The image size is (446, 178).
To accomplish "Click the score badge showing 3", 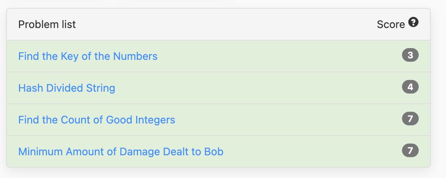I will pos(410,55).
